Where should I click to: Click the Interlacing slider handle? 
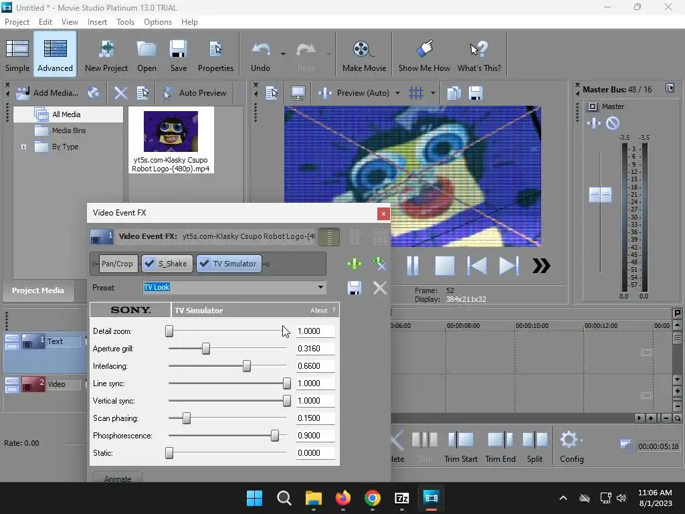coord(247,366)
